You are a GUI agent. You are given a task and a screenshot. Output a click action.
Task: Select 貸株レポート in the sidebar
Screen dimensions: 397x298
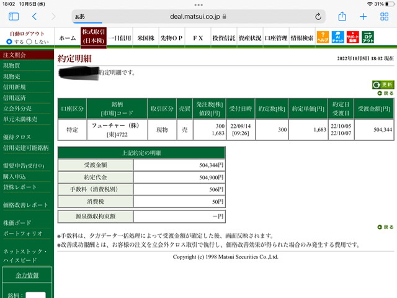20,187
